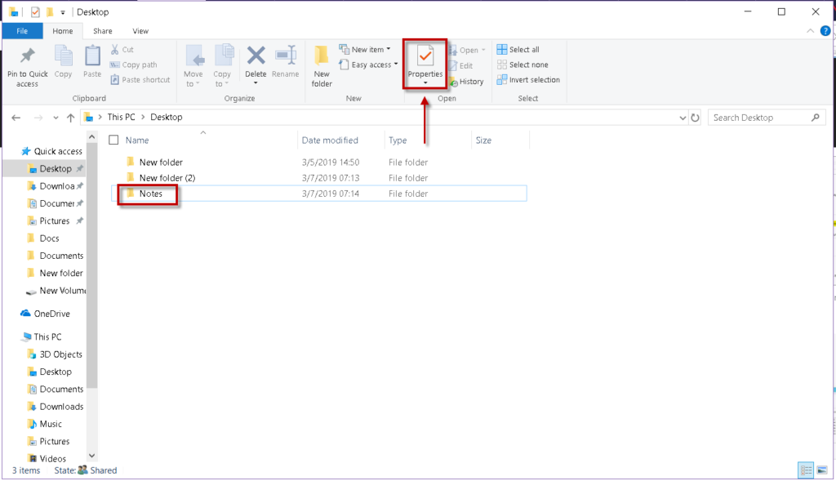
Task: Open Music under This PC
Action: 45,424
